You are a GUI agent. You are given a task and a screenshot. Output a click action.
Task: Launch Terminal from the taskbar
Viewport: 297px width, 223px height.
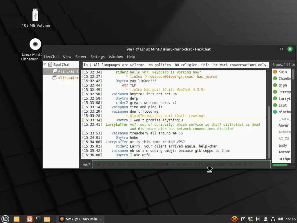click(38, 219)
